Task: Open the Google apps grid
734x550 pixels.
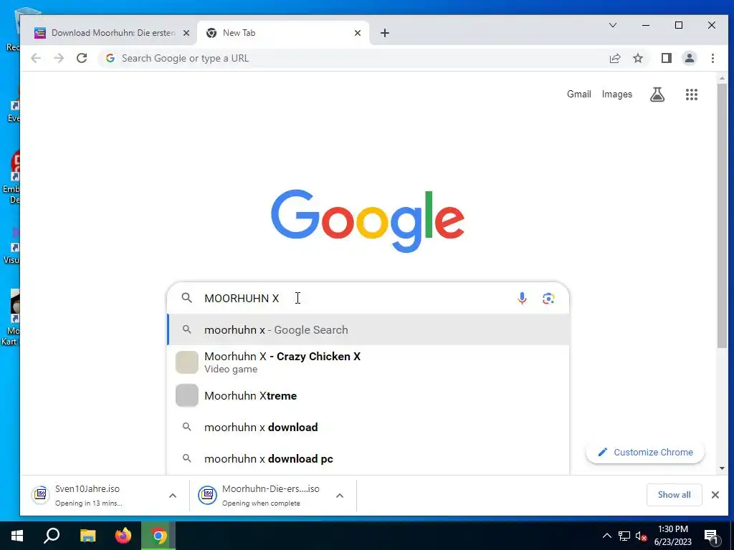Action: [x=692, y=95]
